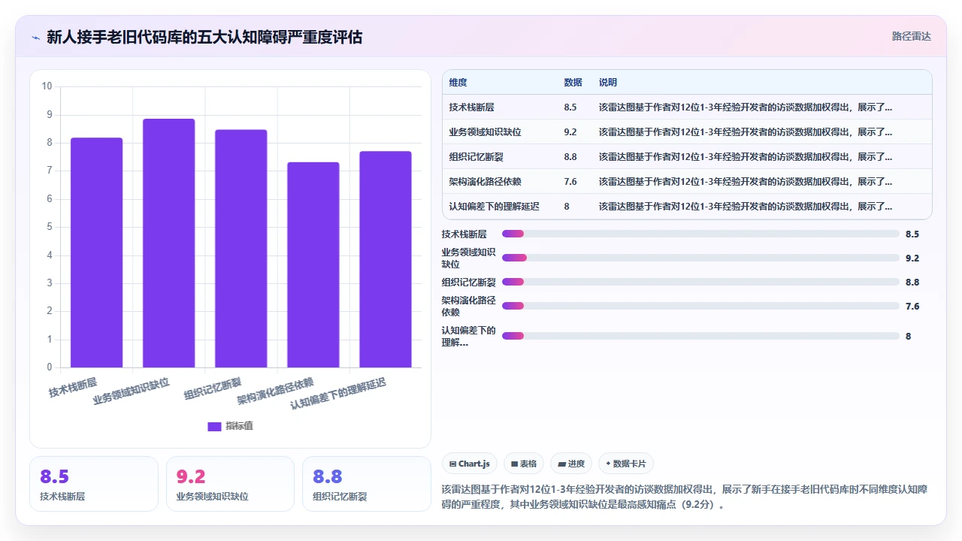Viewport: 962px width, 541px height.
Task: Click the 技术栈断层 x-axis label under the chart
Action: (x=73, y=387)
